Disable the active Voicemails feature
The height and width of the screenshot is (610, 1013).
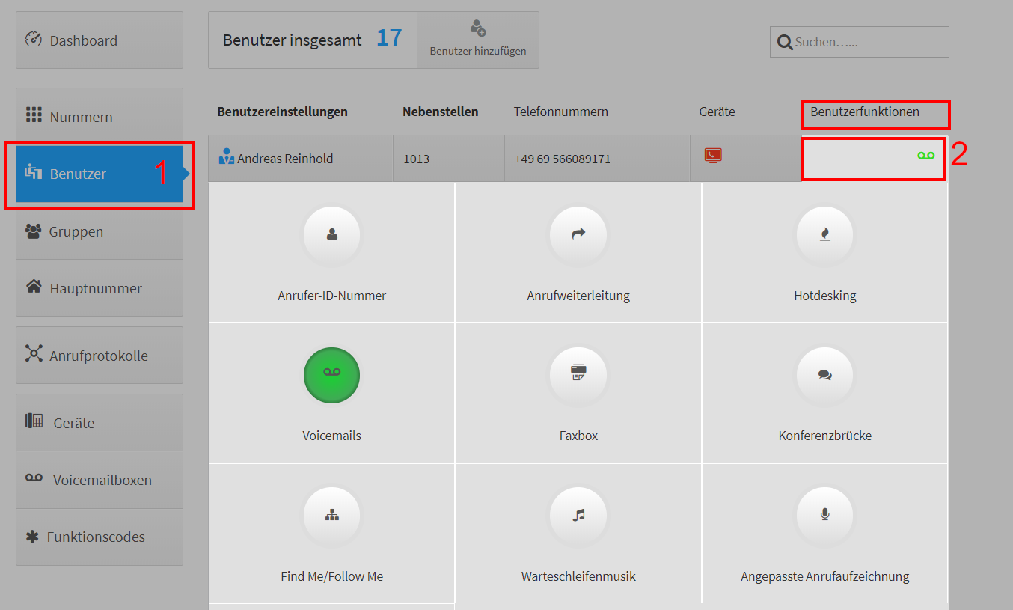(331, 375)
